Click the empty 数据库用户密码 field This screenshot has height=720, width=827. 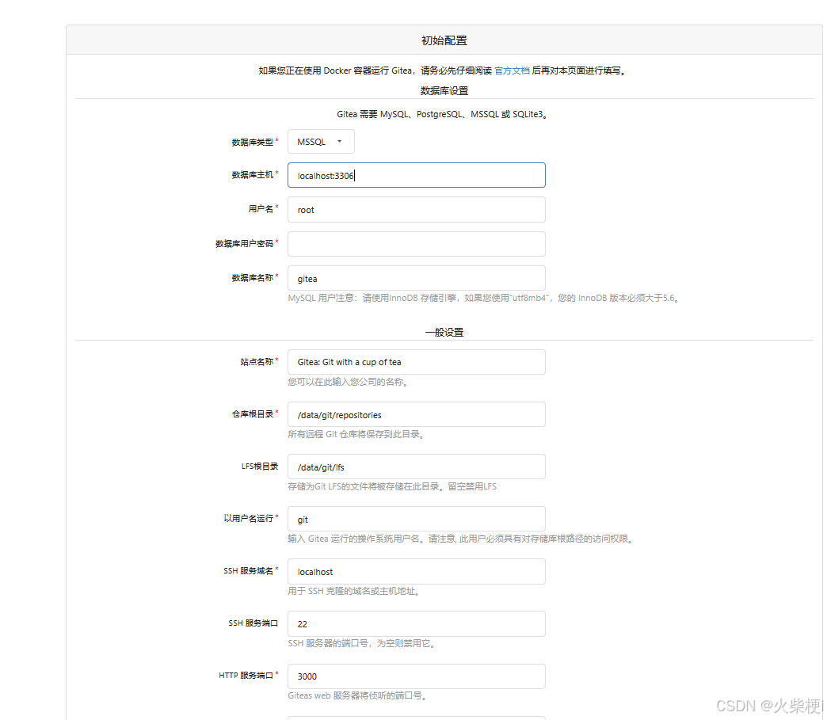pyautogui.click(x=416, y=244)
